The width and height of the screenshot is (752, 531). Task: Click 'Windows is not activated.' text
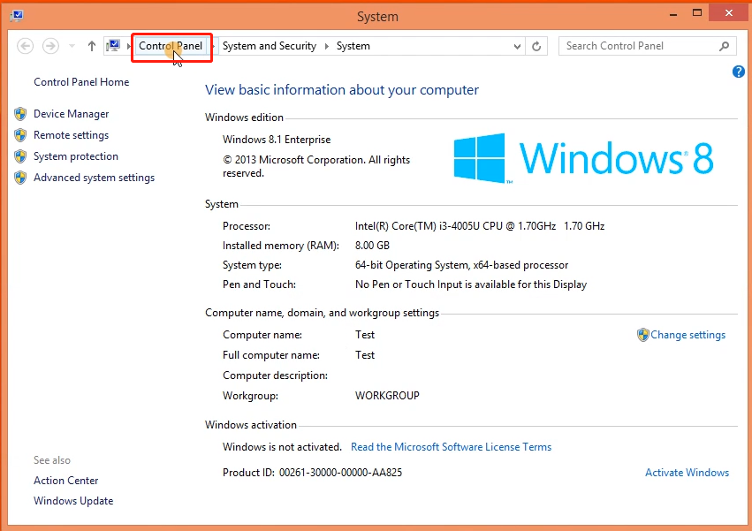click(282, 447)
